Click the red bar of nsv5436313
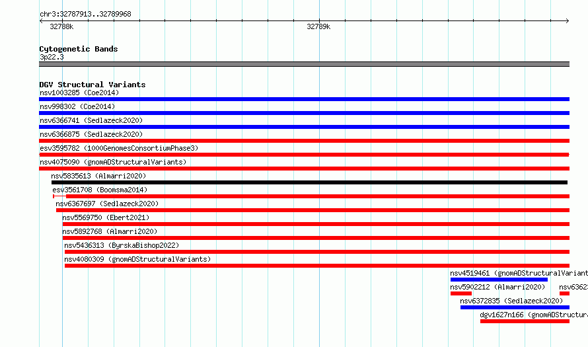 click(x=317, y=252)
